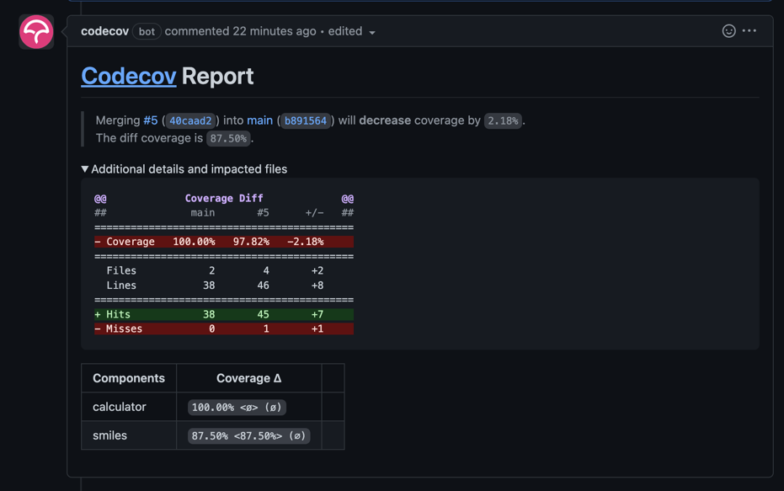Open commit b891564 link
Viewport: 784px width, 491px height.
point(306,121)
